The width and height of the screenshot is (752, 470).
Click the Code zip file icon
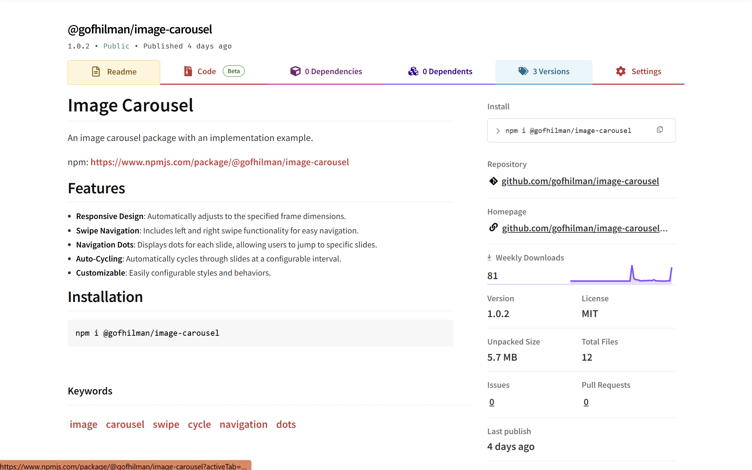188,71
